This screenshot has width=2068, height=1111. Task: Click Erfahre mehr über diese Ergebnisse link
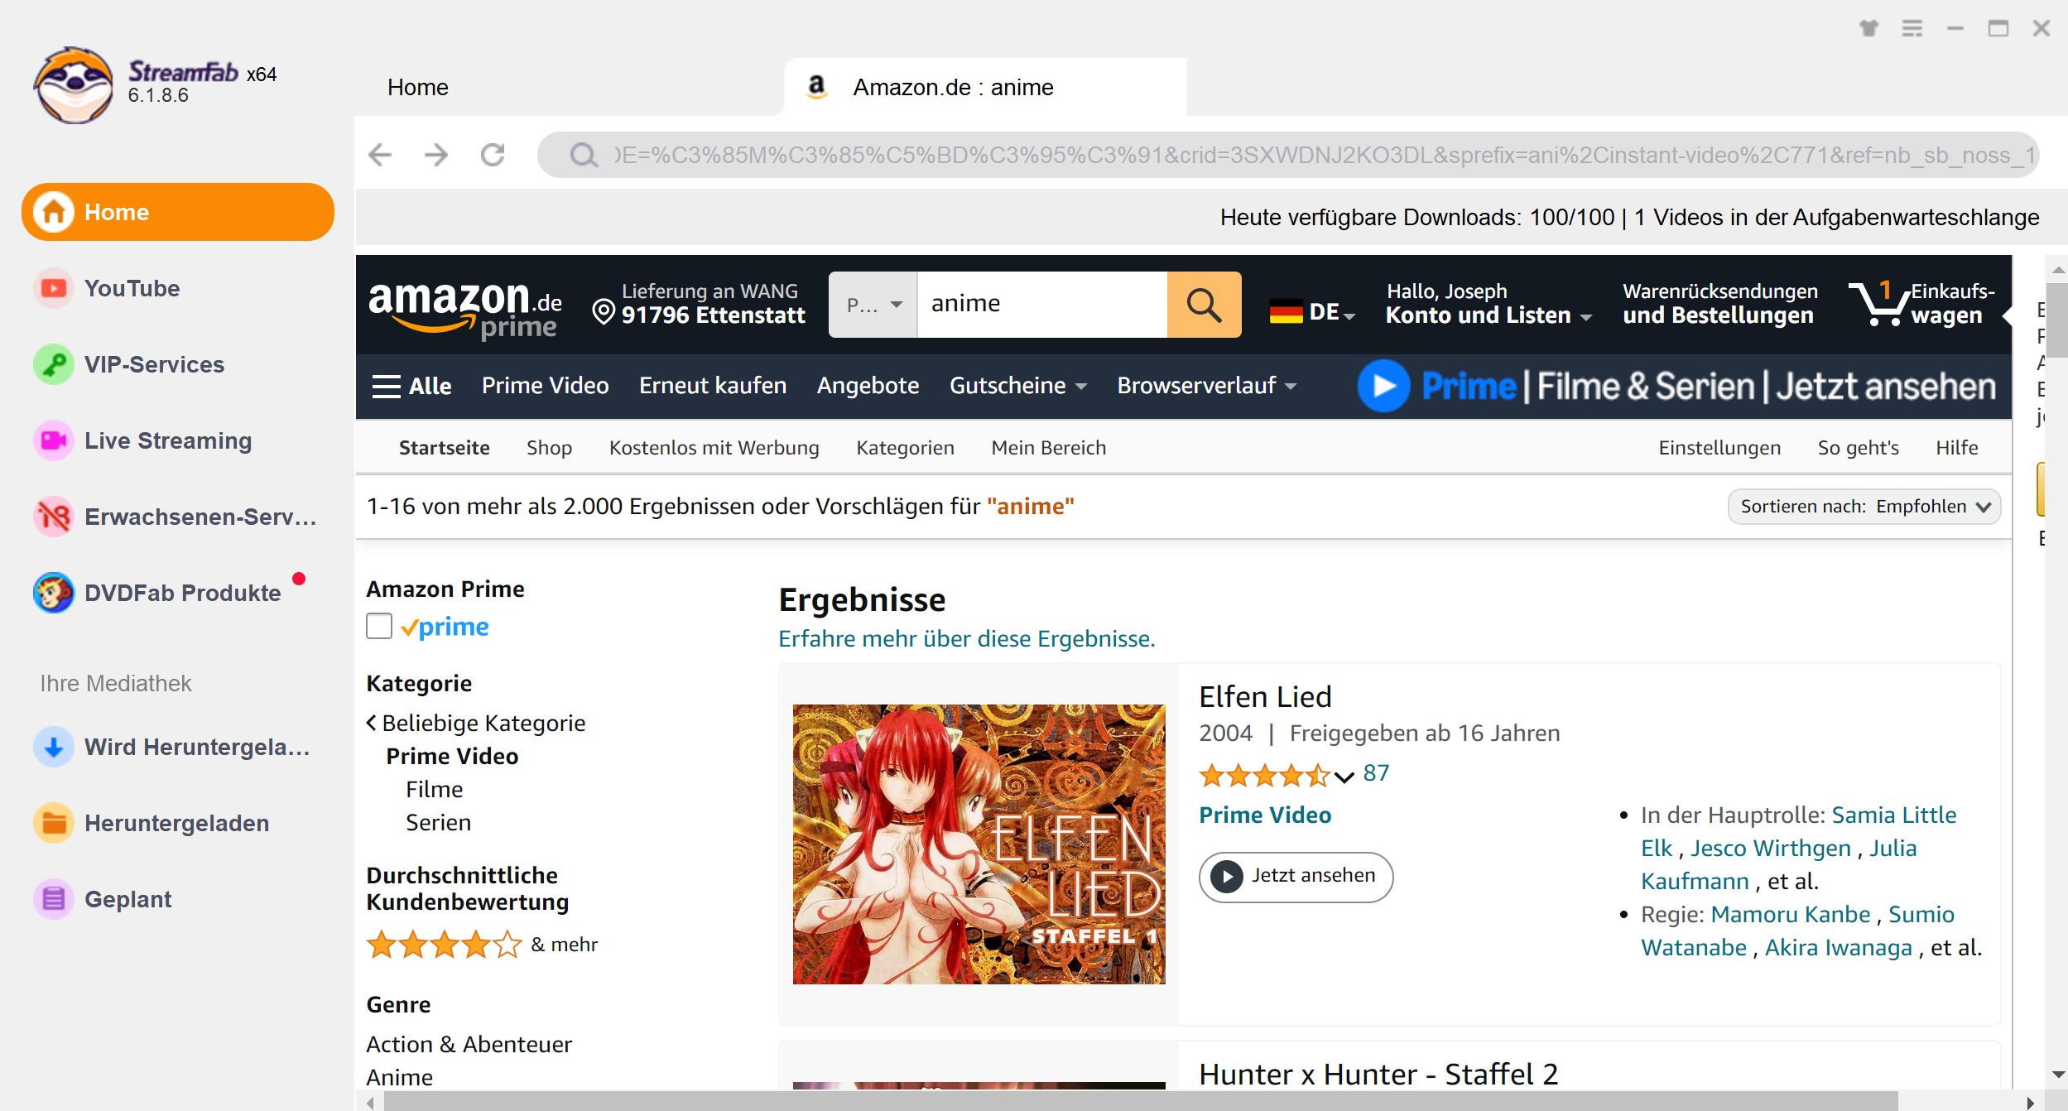(965, 637)
